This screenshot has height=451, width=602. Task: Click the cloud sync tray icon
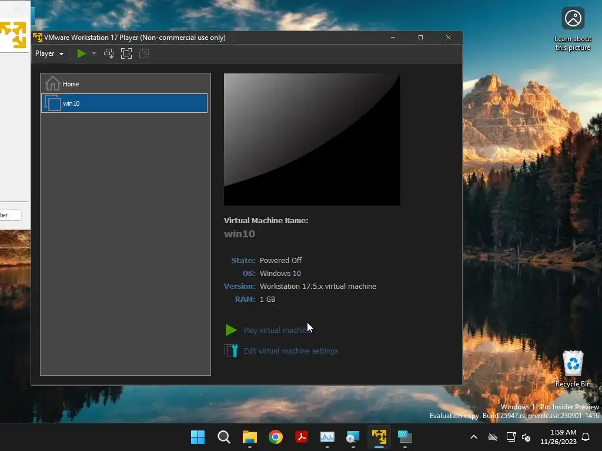[x=493, y=437]
